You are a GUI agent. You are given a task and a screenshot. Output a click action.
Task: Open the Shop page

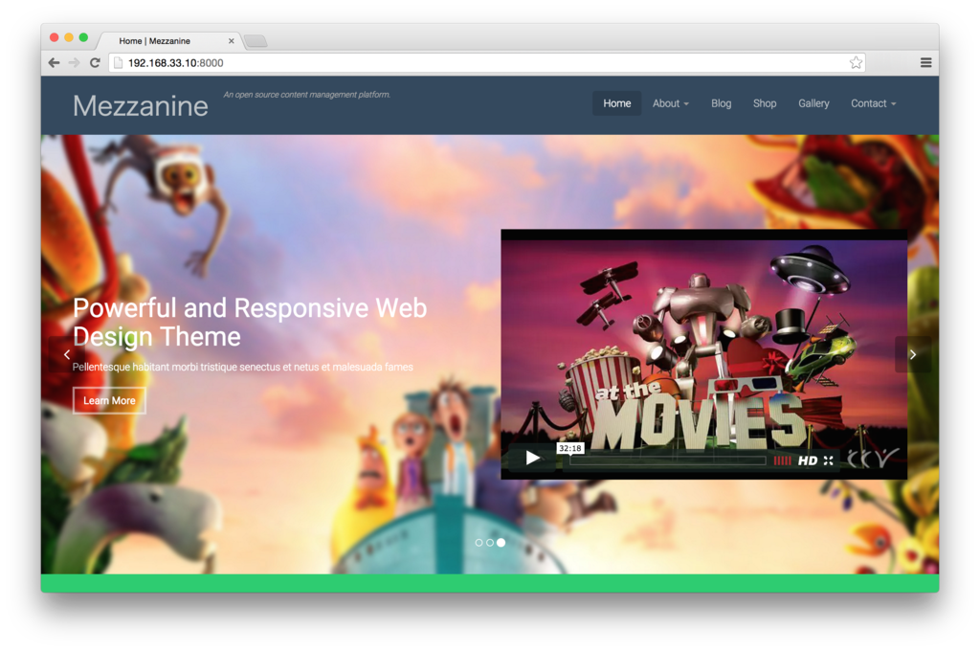tap(765, 103)
